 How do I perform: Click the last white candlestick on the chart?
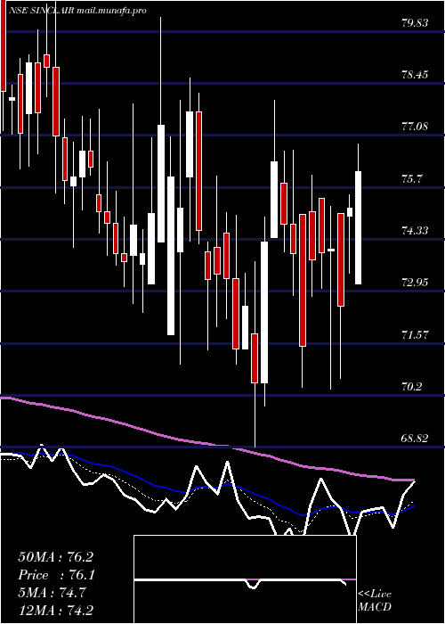pos(358,227)
